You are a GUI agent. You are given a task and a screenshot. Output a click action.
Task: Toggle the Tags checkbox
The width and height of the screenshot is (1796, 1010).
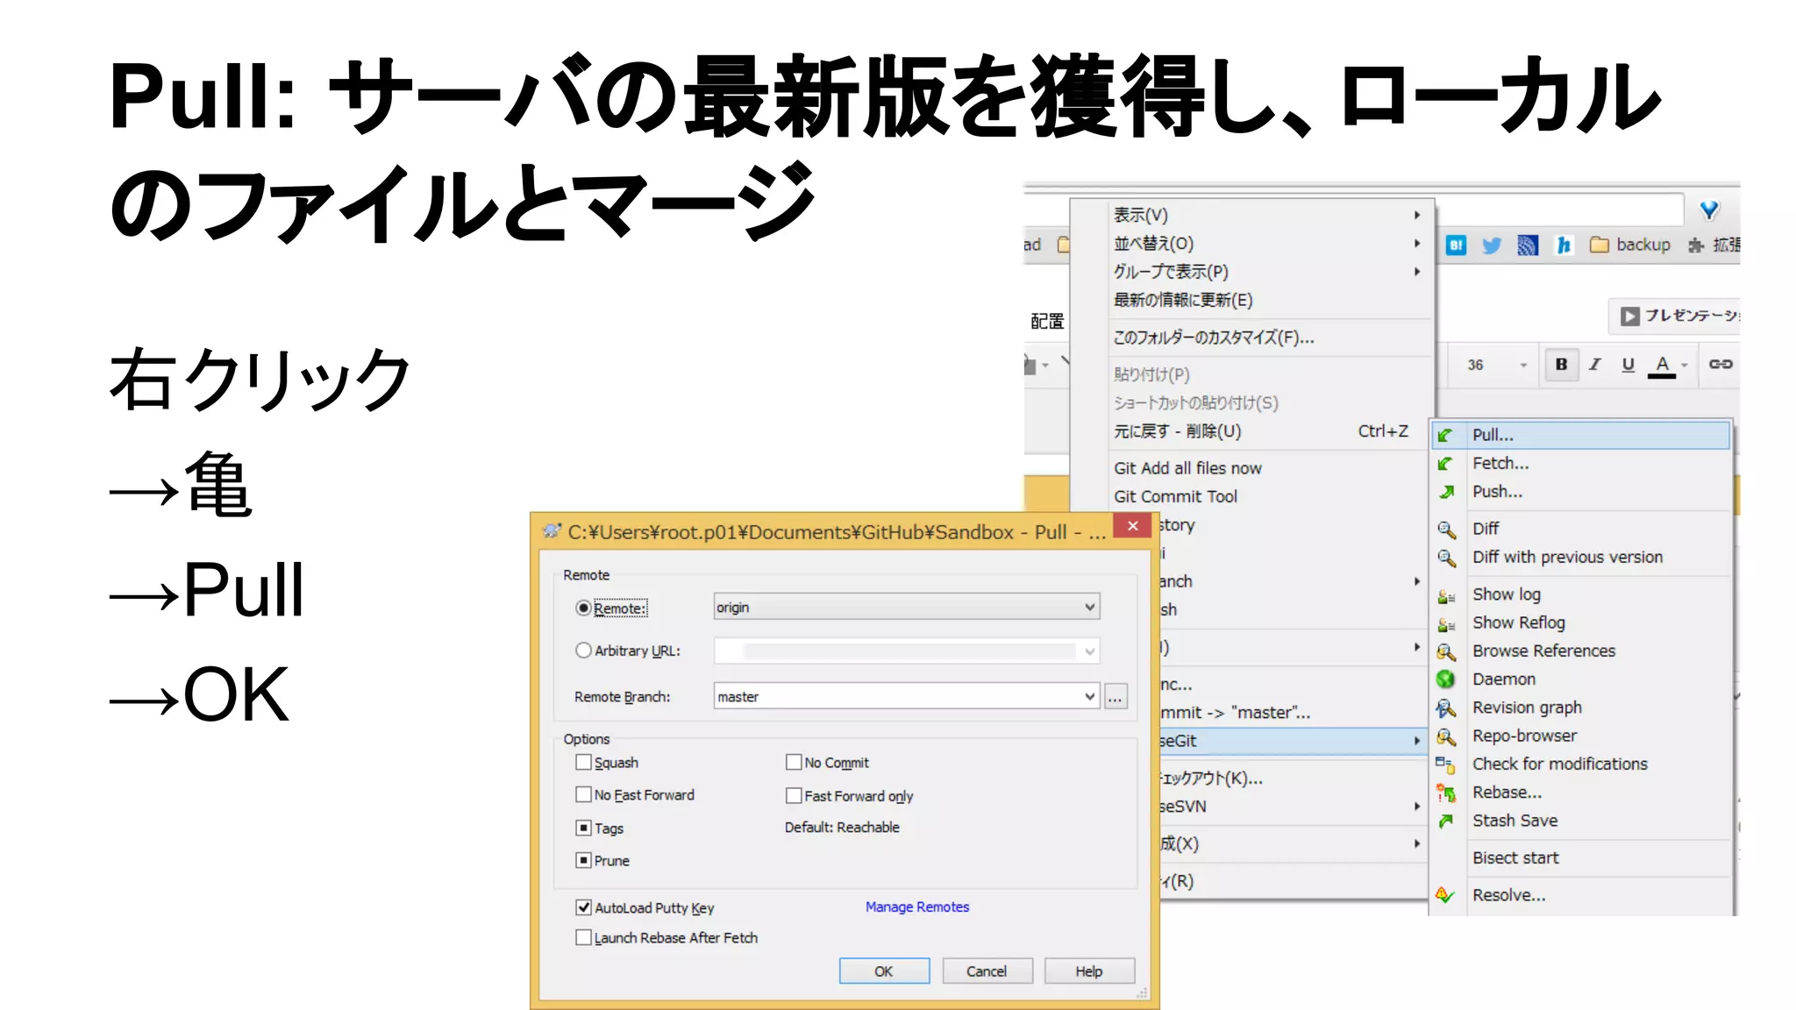pyautogui.click(x=583, y=828)
